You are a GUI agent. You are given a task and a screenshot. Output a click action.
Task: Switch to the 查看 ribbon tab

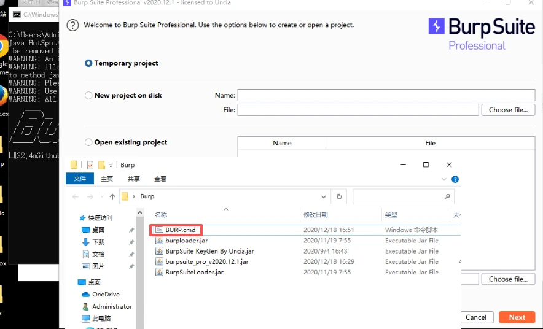160,179
